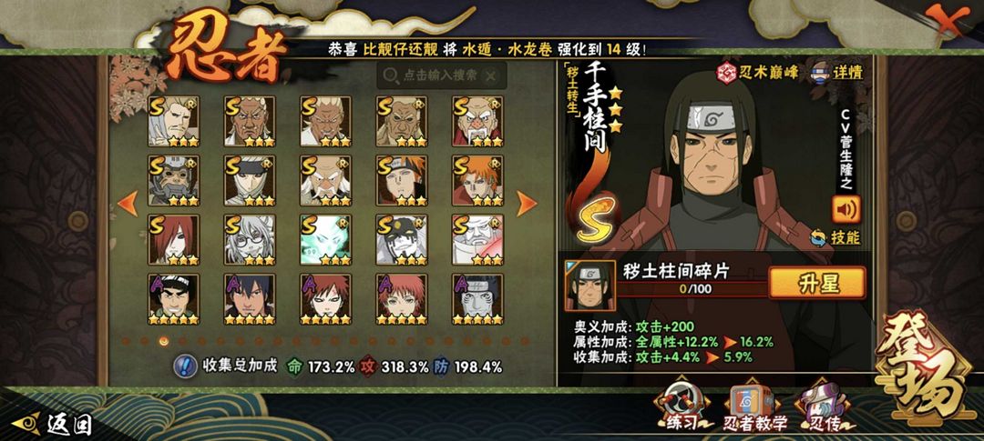Open 忍术巅峰 emblem icon
984x441 pixels.
(758, 72)
